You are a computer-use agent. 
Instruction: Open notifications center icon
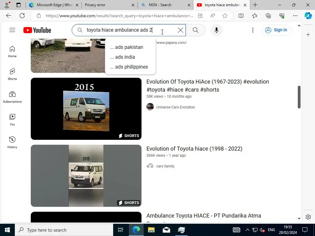tap(305, 230)
